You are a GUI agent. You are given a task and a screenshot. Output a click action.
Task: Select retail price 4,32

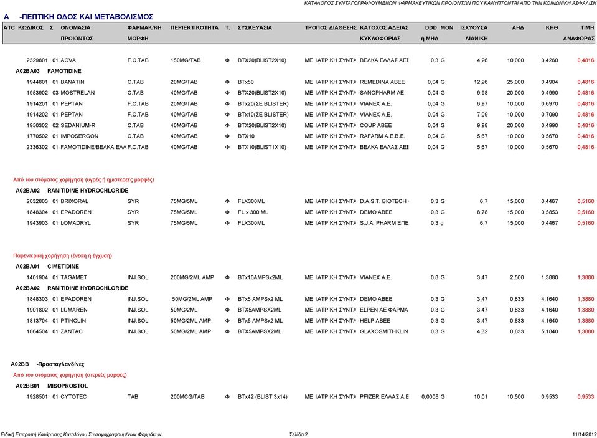(x=482, y=331)
